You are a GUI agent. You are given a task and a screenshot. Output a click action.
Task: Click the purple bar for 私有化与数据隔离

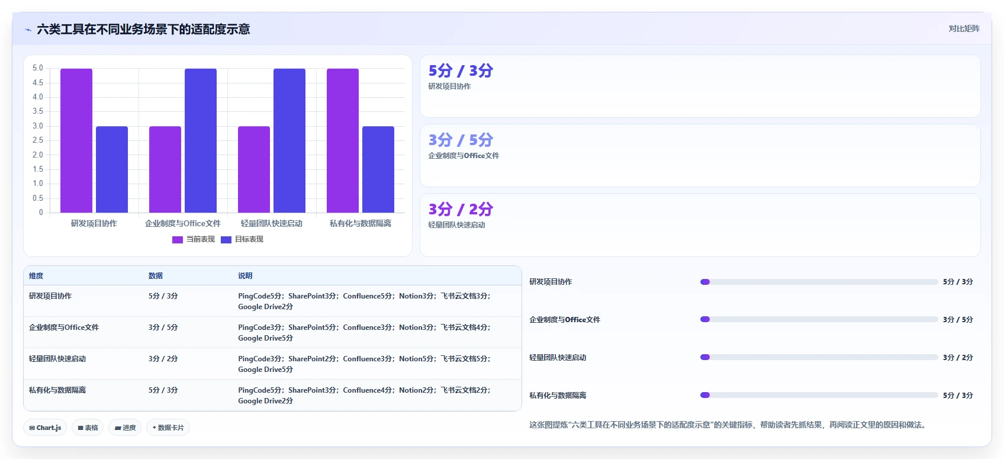[343, 140]
